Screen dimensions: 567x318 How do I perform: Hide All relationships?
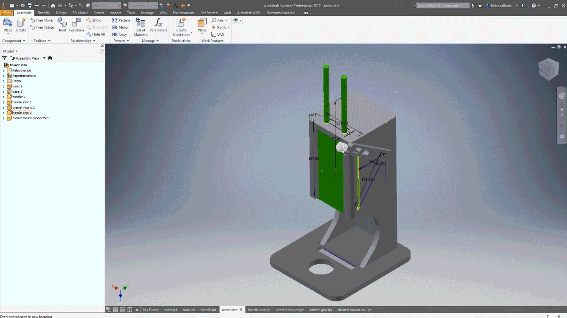coord(95,34)
